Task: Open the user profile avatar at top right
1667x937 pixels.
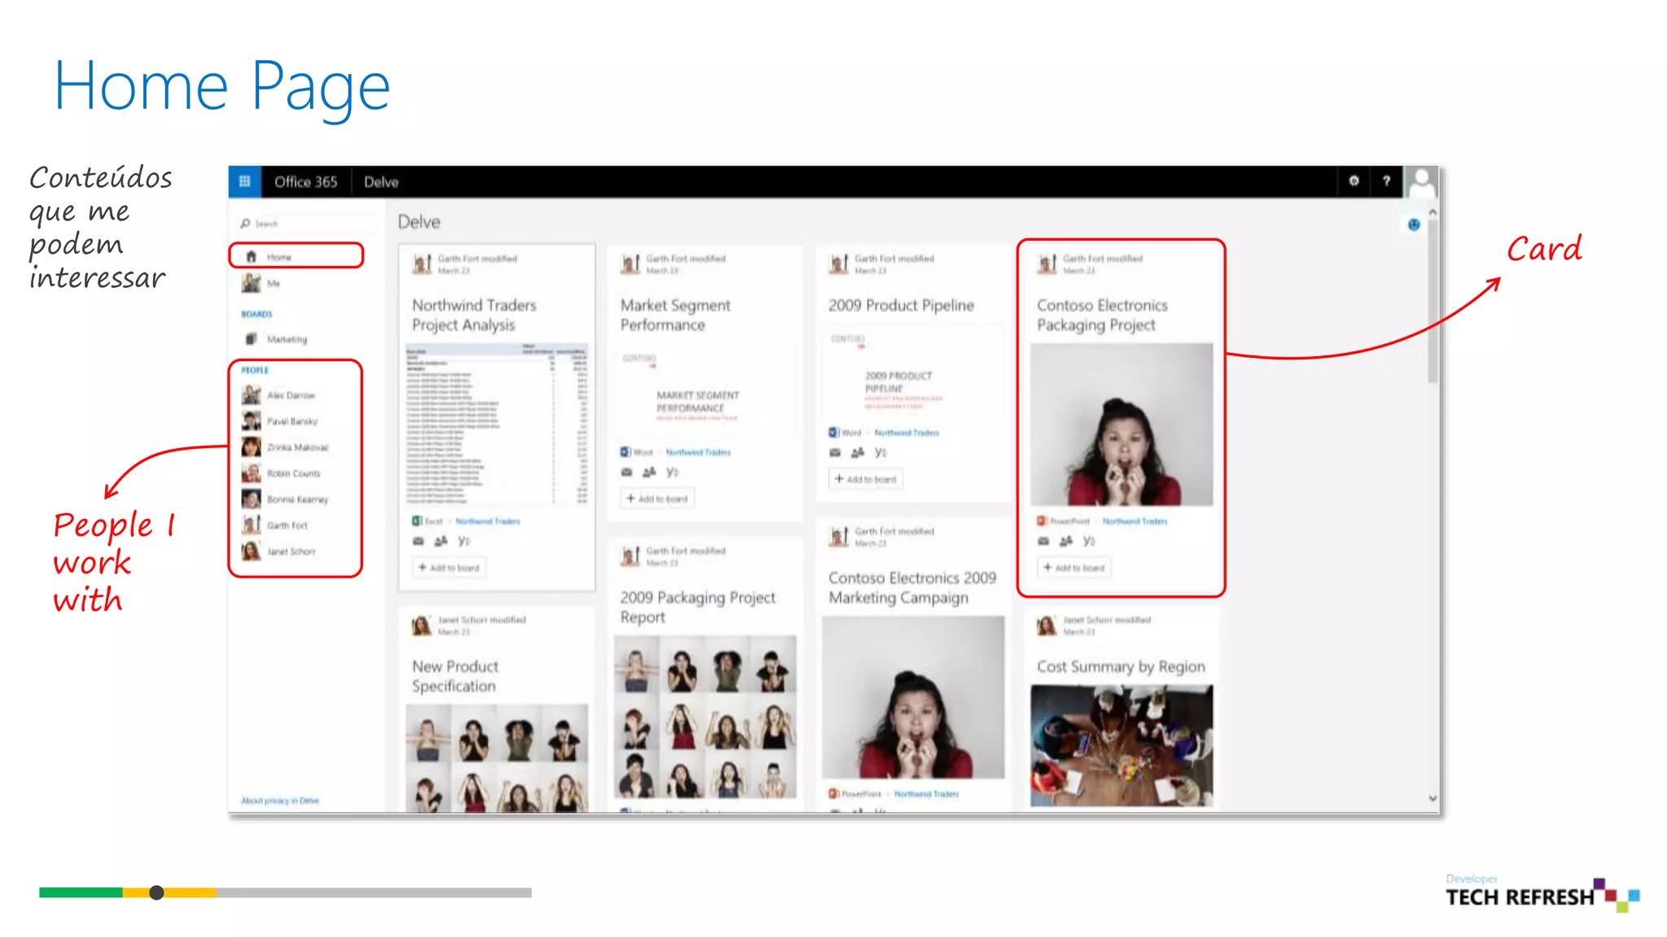Action: (x=1421, y=181)
